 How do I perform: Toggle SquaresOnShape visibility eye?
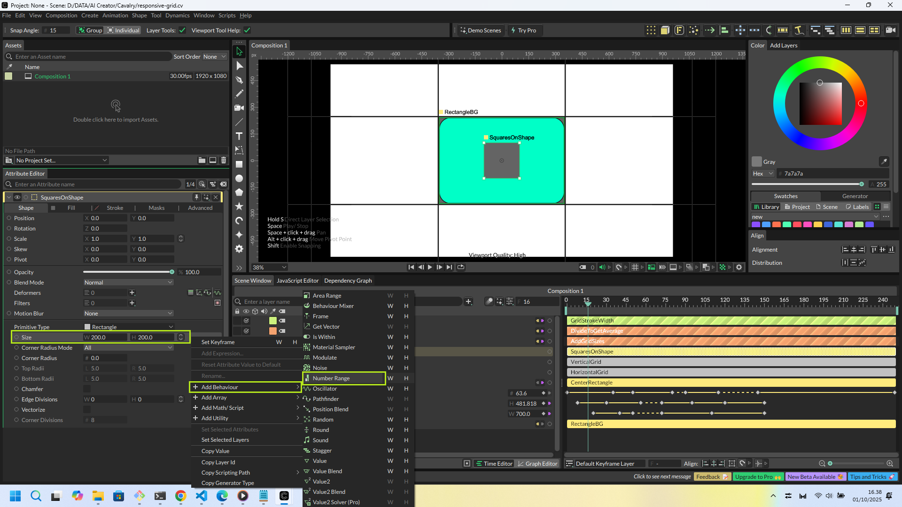click(17, 197)
